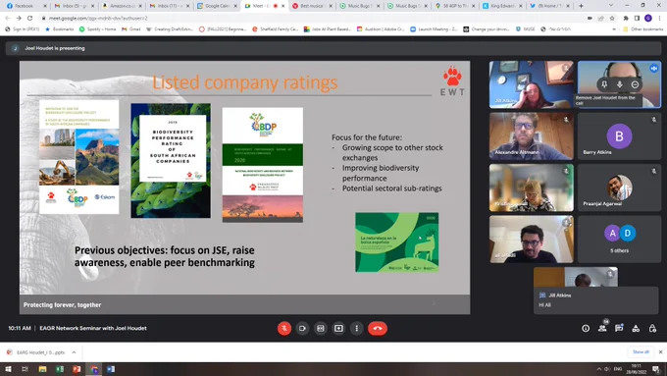Go forward in browser history
This screenshot has height=376, width=667.
pyautogui.click(x=19, y=19)
